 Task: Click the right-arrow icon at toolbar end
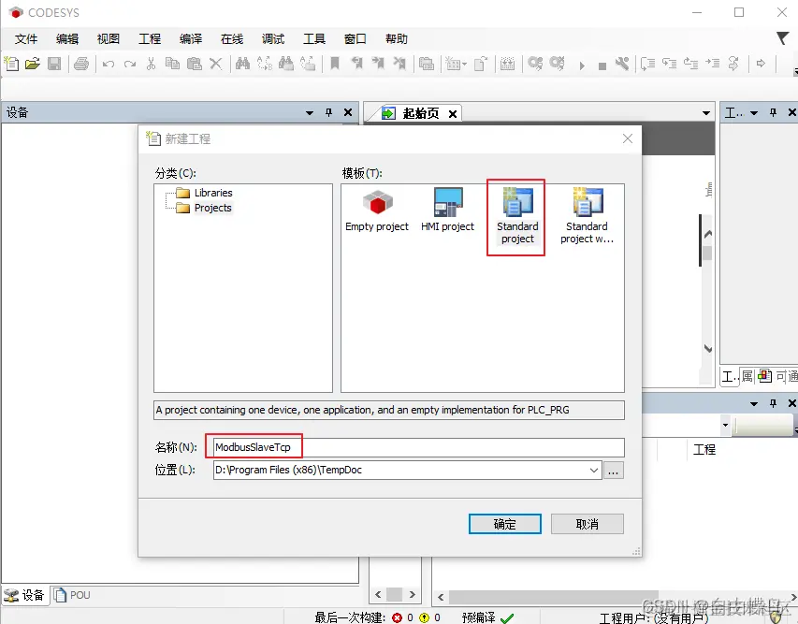[x=761, y=64]
